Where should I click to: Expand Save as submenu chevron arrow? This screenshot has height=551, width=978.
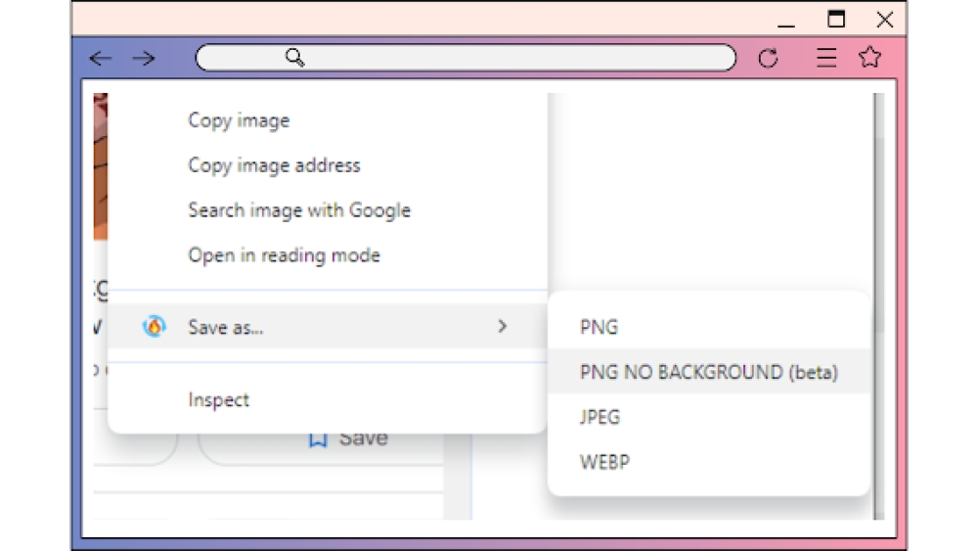coord(503,326)
